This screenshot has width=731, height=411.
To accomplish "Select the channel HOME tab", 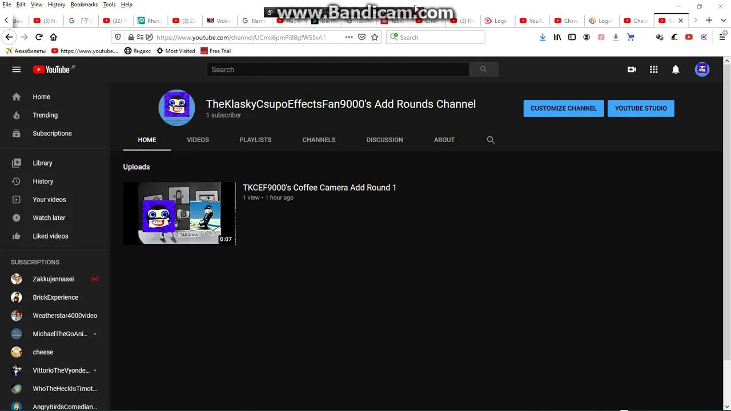I will click(147, 140).
